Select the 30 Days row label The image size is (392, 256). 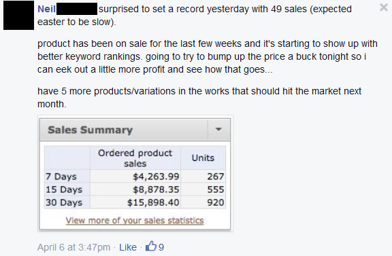coord(64,202)
